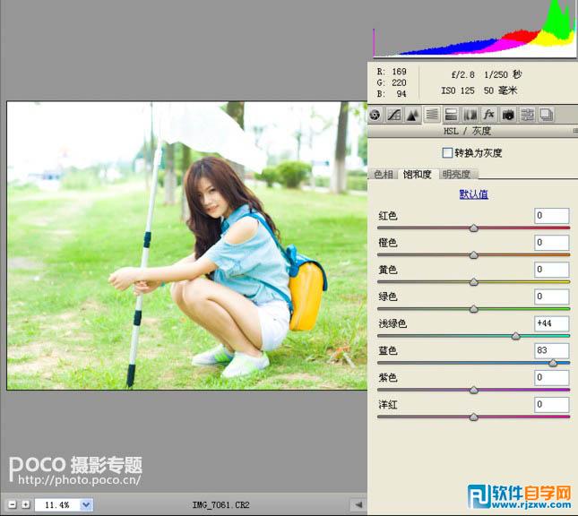Enable the 转换为灰度 checkbox
578x516 pixels.
447,152
